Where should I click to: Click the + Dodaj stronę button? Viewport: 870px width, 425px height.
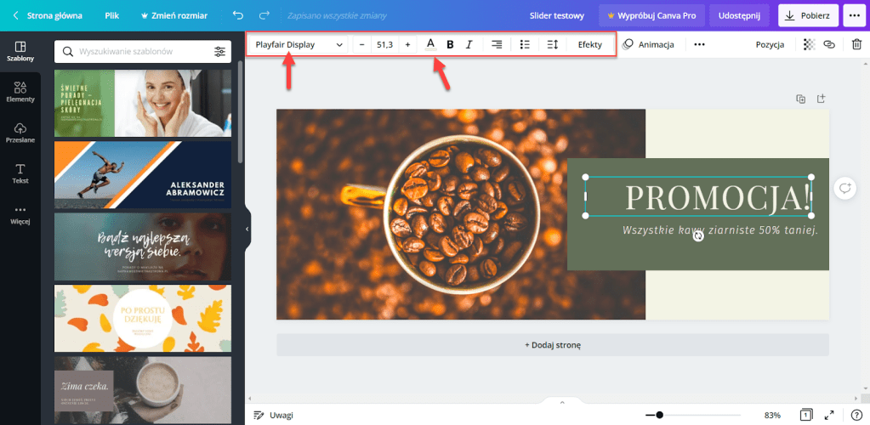pos(552,345)
